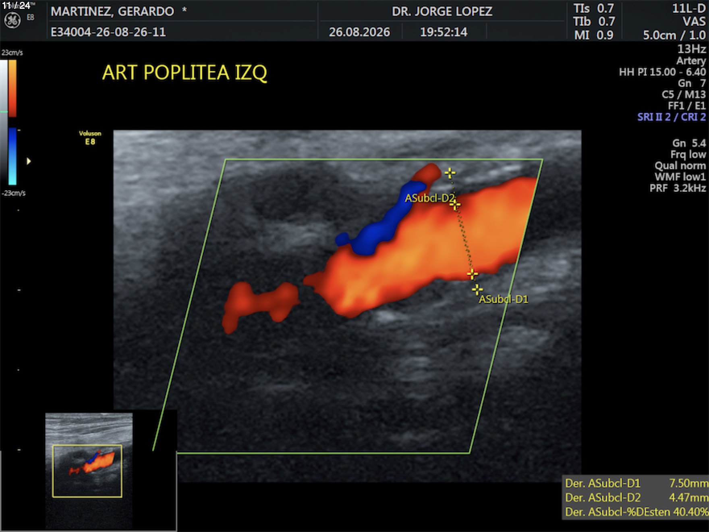Click the blue color velocity scale bar
This screenshot has width=709, height=532.
tap(12, 156)
